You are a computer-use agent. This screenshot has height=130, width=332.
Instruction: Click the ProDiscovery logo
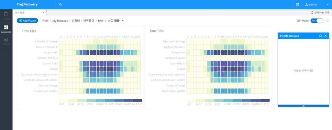(27, 4)
